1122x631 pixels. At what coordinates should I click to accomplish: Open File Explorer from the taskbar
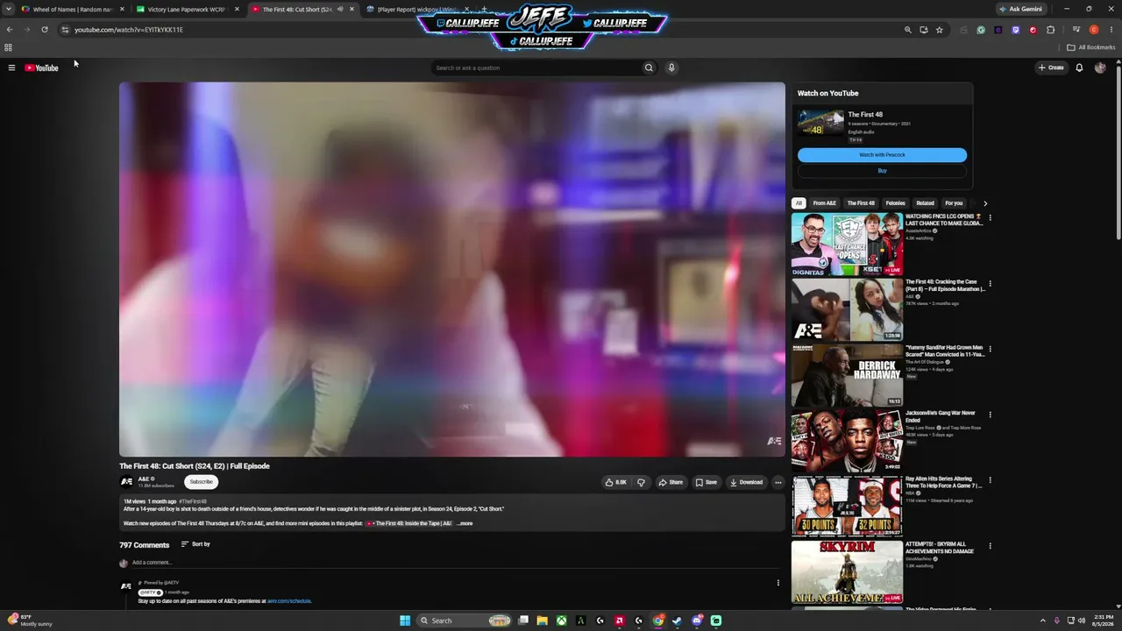[542, 620]
